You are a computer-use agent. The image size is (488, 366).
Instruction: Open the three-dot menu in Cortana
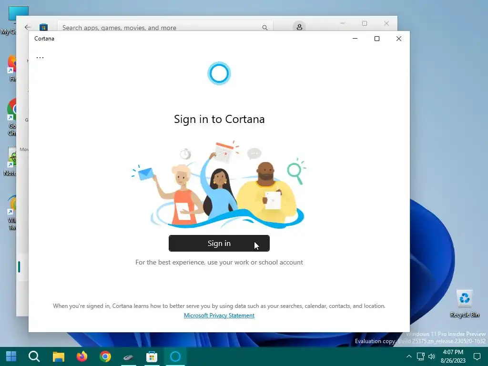[x=40, y=58]
